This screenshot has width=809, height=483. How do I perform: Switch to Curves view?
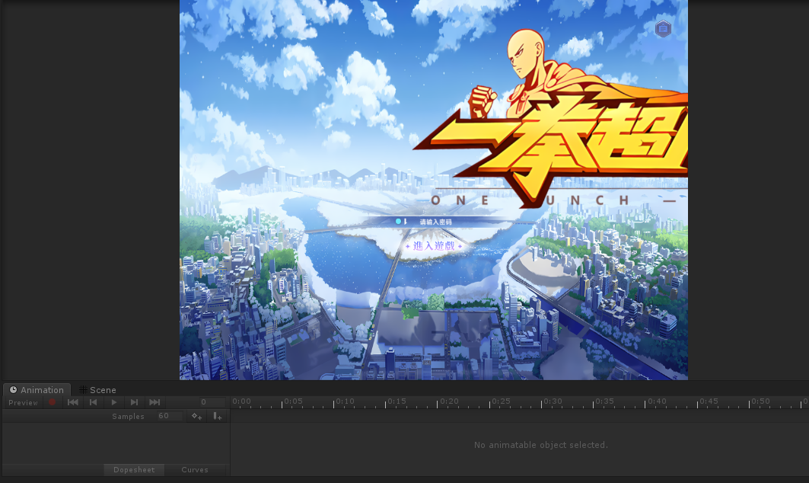tap(195, 470)
